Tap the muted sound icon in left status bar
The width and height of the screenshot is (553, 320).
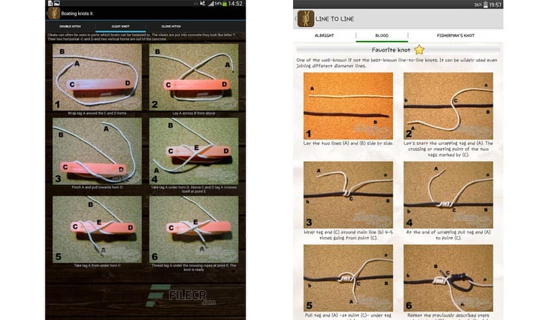pyautogui.click(x=202, y=4)
